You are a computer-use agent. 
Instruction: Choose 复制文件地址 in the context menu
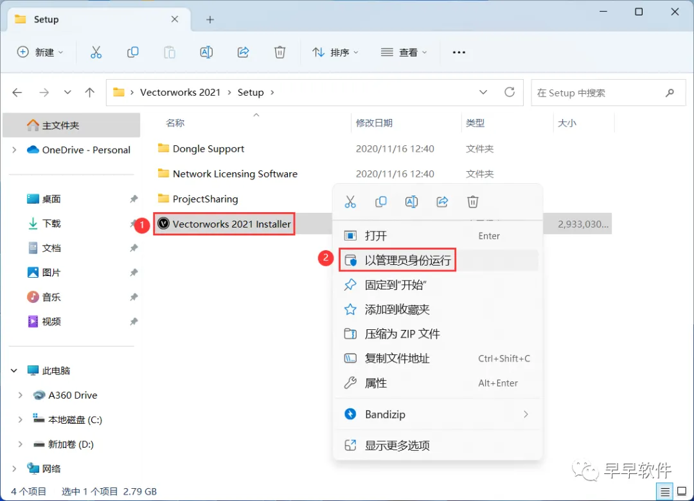[x=438, y=358]
